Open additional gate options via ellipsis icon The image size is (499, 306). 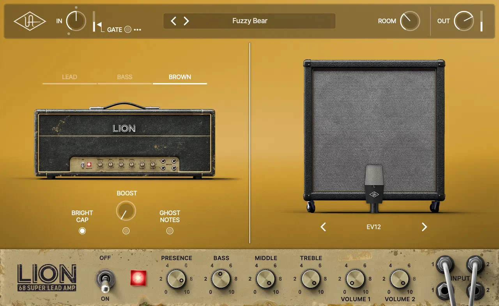(138, 29)
